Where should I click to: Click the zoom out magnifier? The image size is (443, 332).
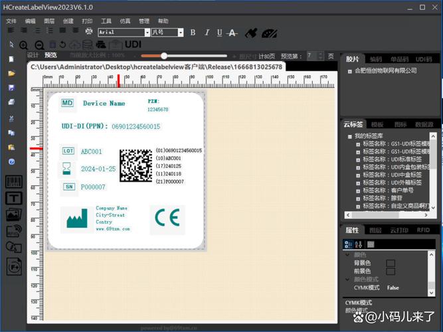click(39, 45)
